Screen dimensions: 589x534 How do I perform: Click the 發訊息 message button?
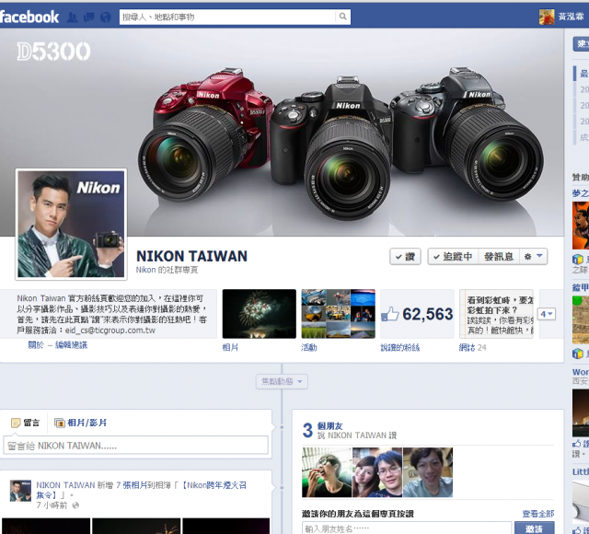point(499,257)
